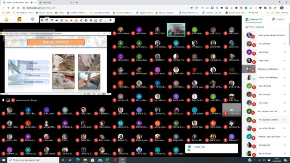
Task: Open the Windows Start menu
Action: 3,160
